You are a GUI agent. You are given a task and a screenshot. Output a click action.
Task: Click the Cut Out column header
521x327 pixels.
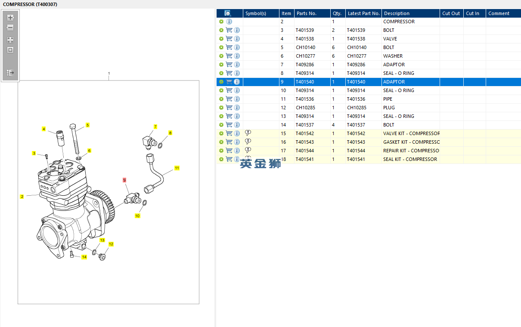click(x=451, y=13)
